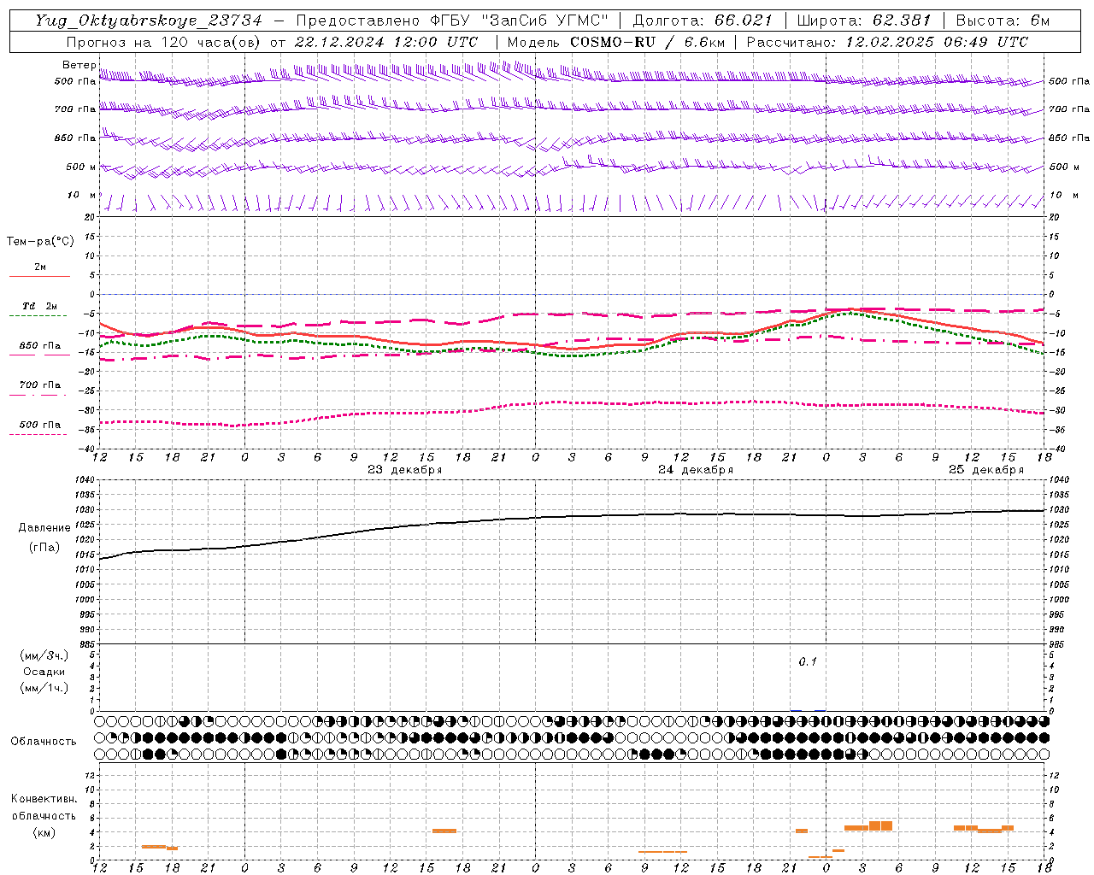The width and height of the screenshot is (1094, 875).
Task: Click the 23 декабря date label
Action: coord(405,470)
